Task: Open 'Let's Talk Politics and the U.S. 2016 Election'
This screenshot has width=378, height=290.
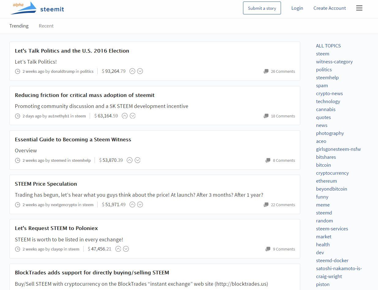Action: (72, 51)
